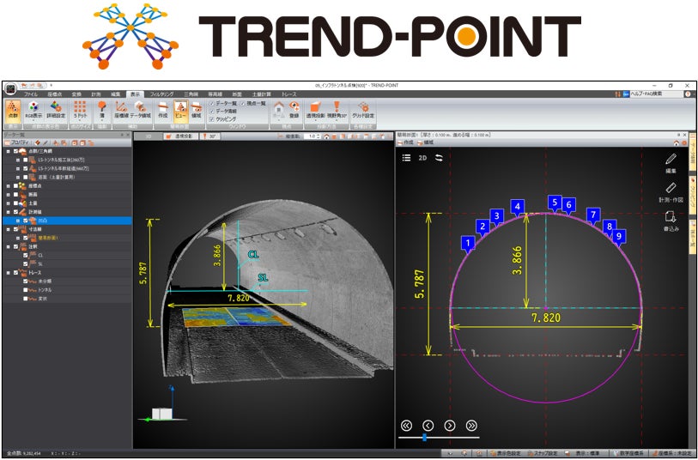
Task: Click the 30° button in view toolbar
Action: [209, 136]
